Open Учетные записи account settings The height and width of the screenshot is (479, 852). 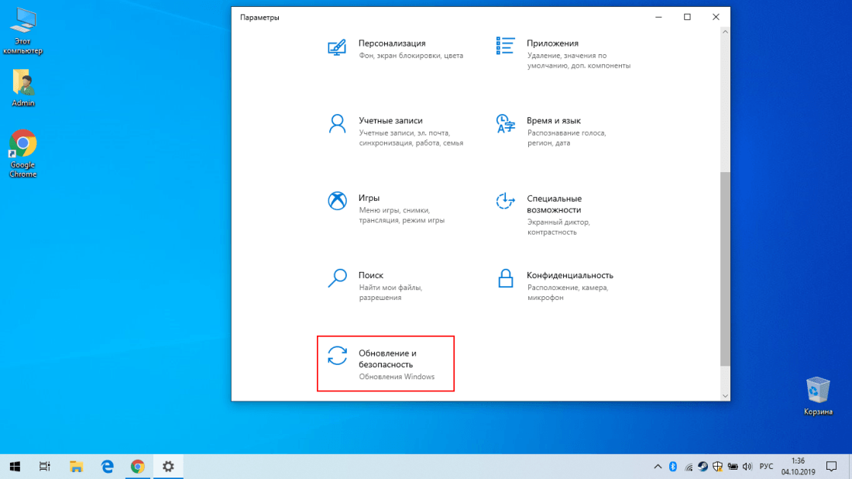tap(396, 131)
